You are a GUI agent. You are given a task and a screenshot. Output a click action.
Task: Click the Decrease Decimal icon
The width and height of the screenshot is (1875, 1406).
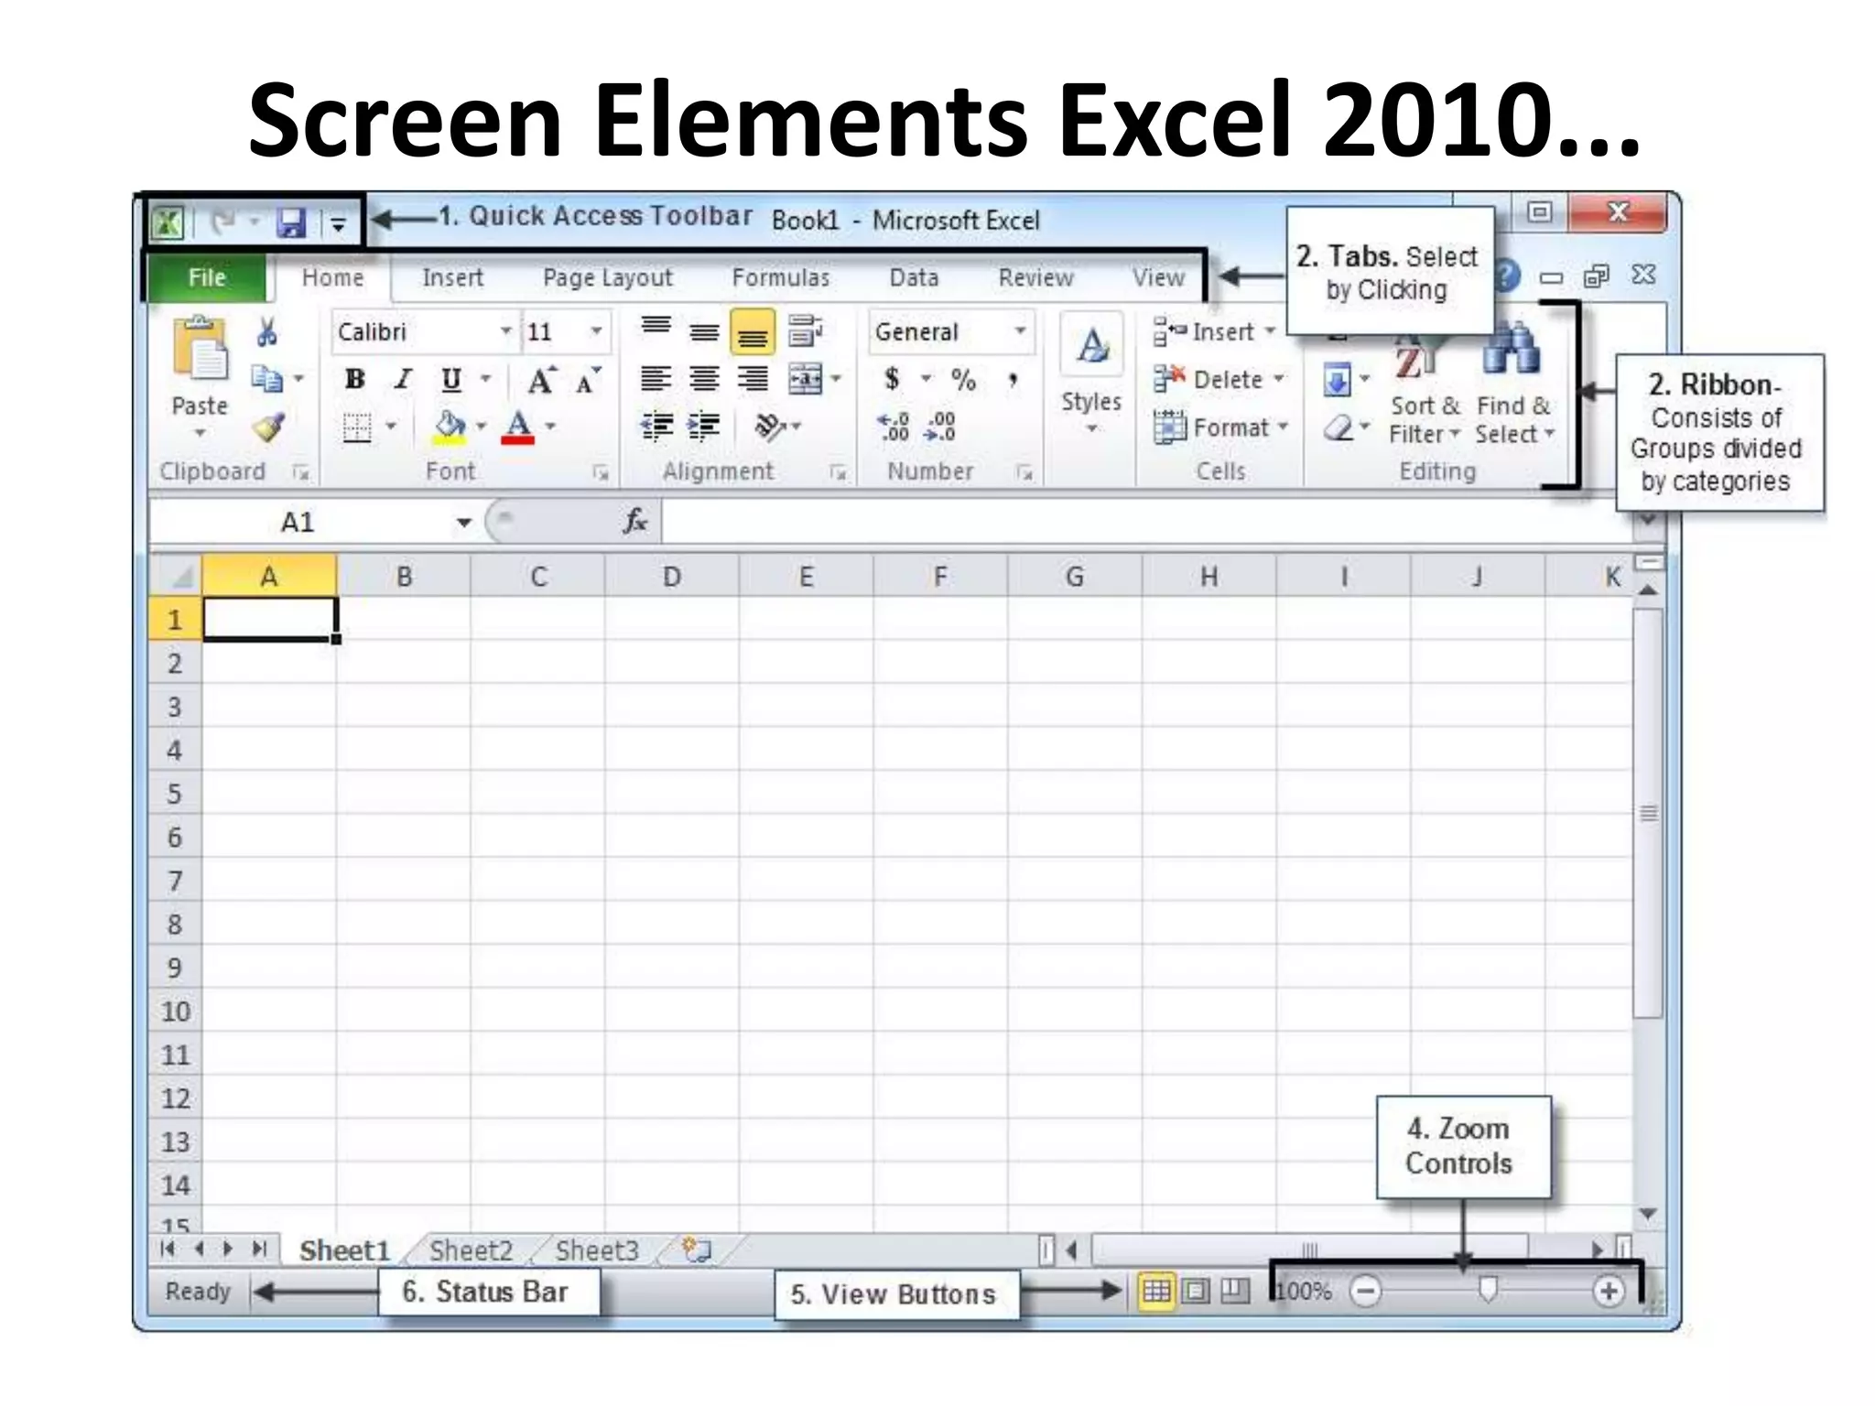[939, 427]
